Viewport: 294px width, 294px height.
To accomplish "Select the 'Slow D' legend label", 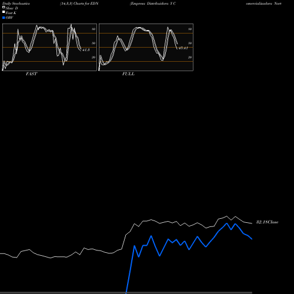I will pyautogui.click(x=12, y=8).
